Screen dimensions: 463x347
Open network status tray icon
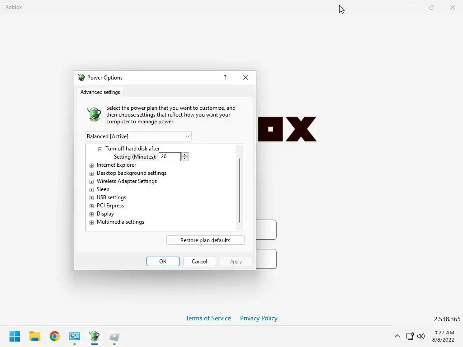[x=410, y=336]
